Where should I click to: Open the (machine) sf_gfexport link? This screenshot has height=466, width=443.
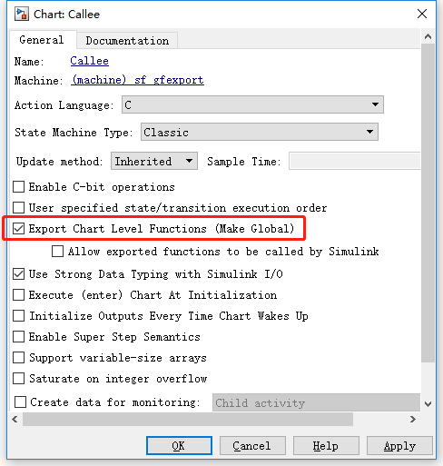tap(137, 80)
